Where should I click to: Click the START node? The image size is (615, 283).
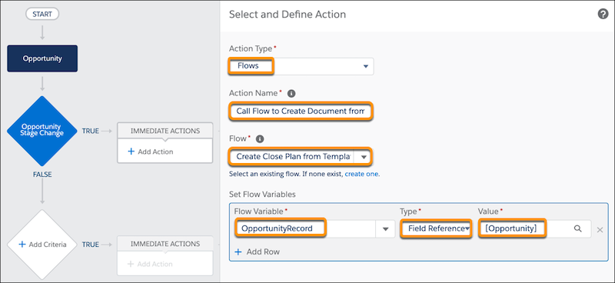pos(42,14)
